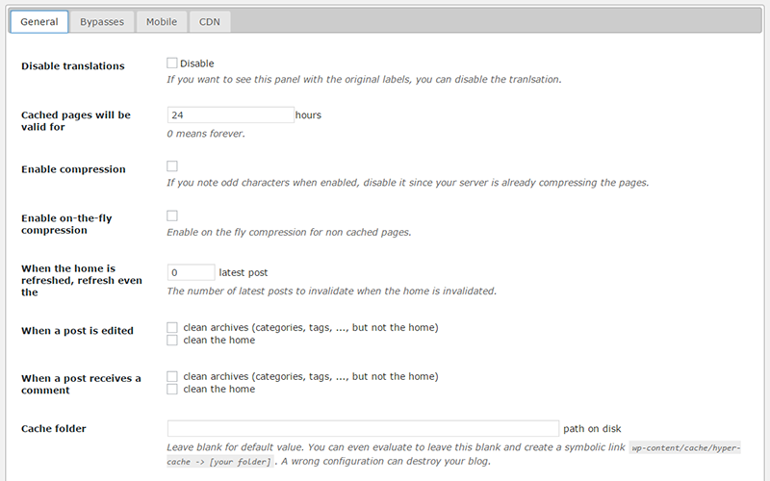Select the Mobile tab

tap(162, 21)
